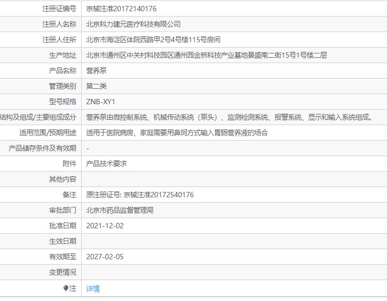Click the 批准日期 label
The width and height of the screenshot is (387, 301).
pyautogui.click(x=62, y=226)
